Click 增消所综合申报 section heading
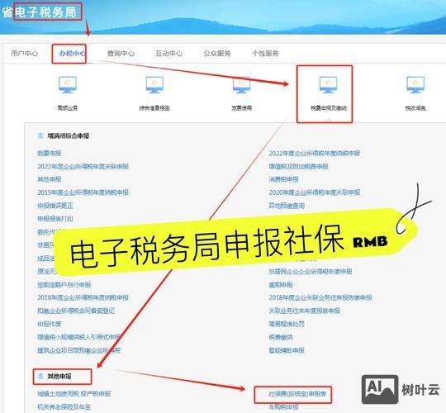The image size is (446, 413). coord(69,135)
